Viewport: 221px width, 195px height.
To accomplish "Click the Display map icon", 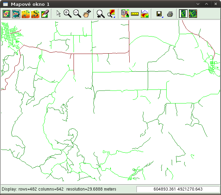I will click(6, 14).
